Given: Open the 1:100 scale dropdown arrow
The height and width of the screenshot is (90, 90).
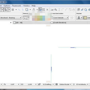Looking at the screenshot, I should point(36,84).
